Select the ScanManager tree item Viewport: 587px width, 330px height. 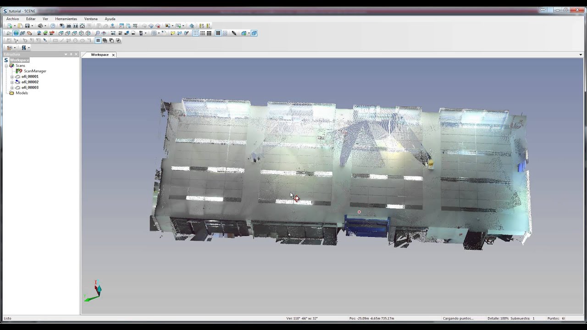click(x=35, y=71)
